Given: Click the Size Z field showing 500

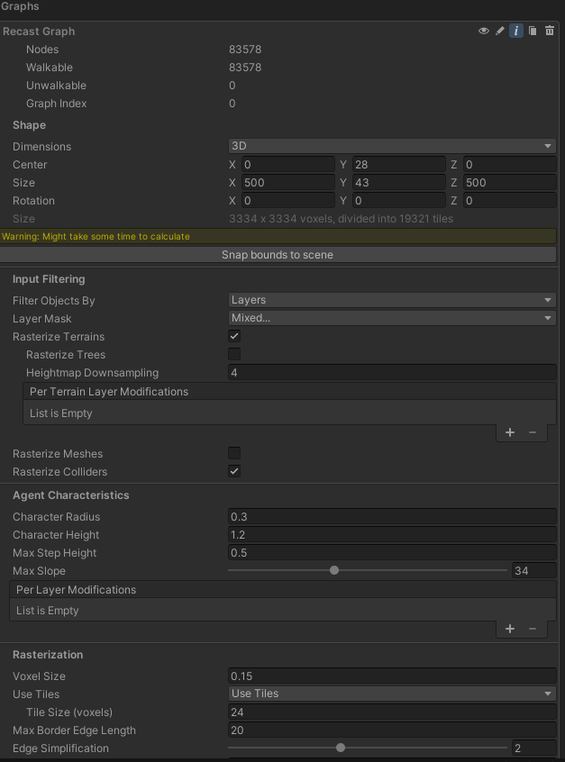Looking at the screenshot, I should [x=509, y=182].
